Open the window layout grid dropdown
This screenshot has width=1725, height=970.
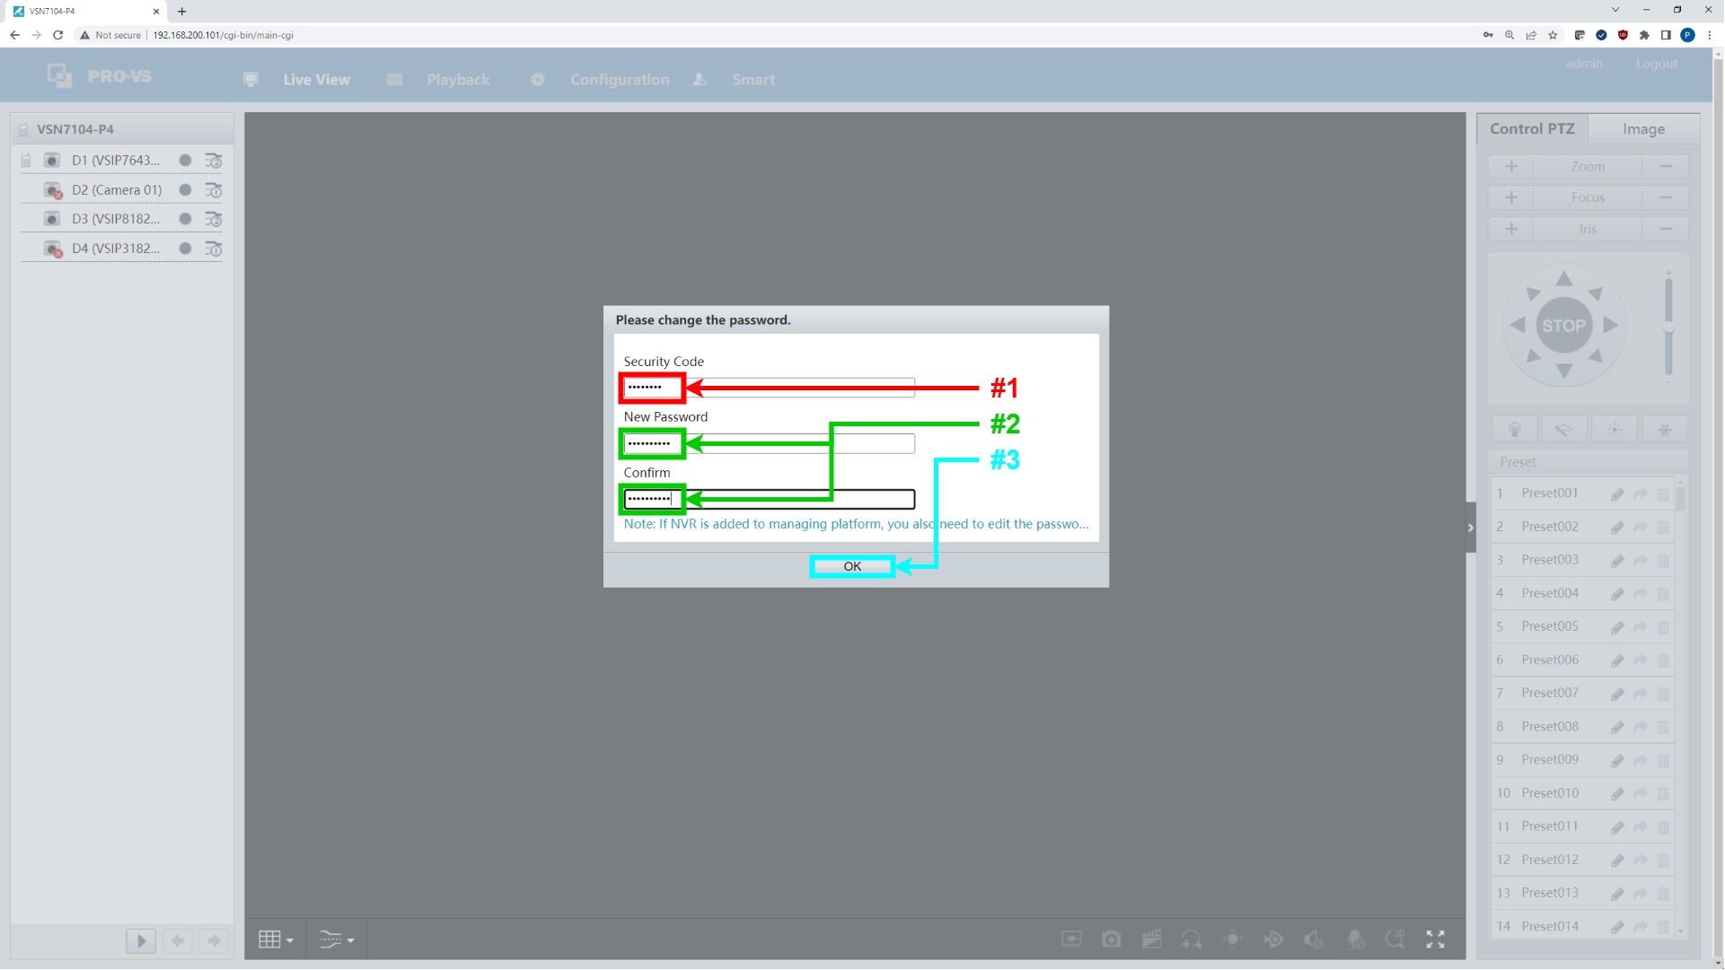click(x=276, y=939)
